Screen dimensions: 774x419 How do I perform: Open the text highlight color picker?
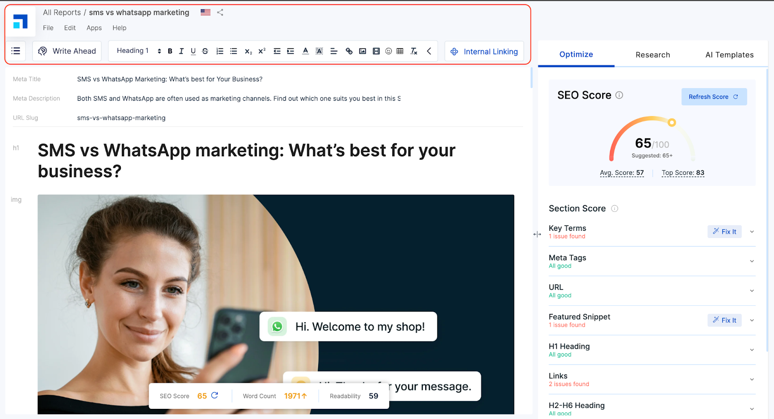click(319, 51)
